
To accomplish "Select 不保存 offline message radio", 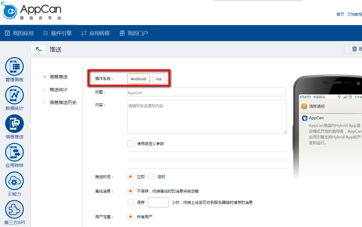I will tap(131, 191).
